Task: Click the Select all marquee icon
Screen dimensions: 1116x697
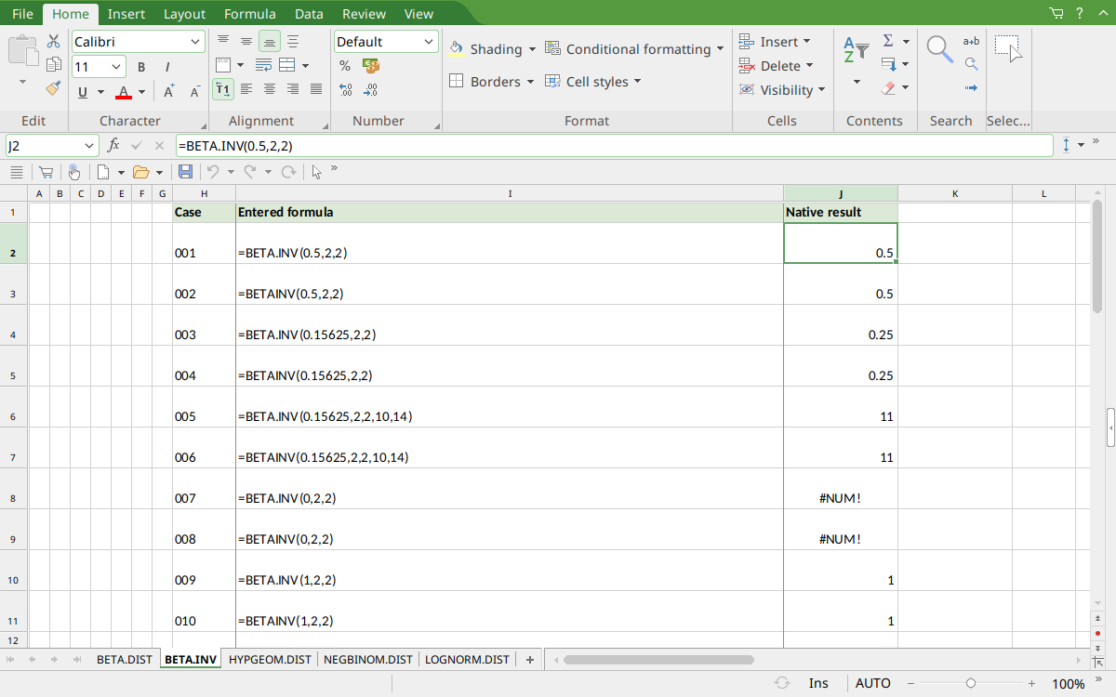Action: point(1008,48)
